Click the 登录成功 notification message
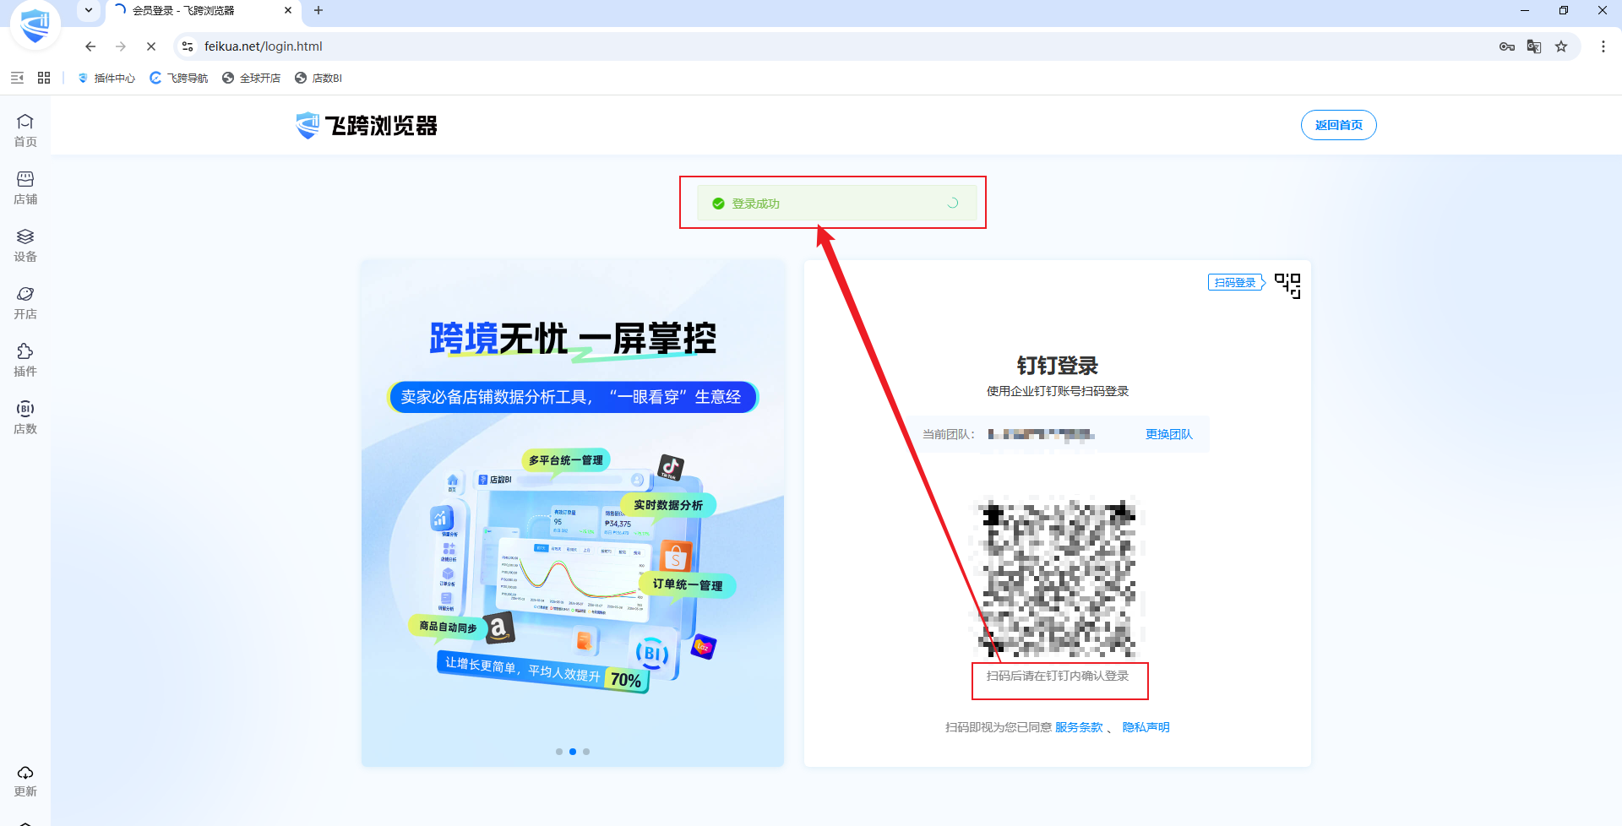 [836, 204]
